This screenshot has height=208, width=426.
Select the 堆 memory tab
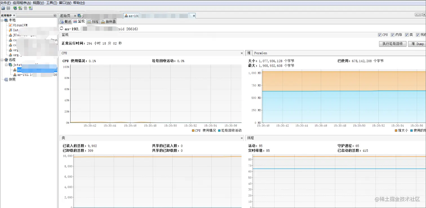(249, 53)
